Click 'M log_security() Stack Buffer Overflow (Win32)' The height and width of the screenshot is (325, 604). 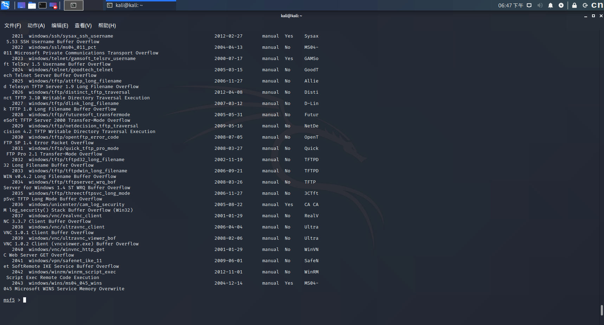pos(68,210)
